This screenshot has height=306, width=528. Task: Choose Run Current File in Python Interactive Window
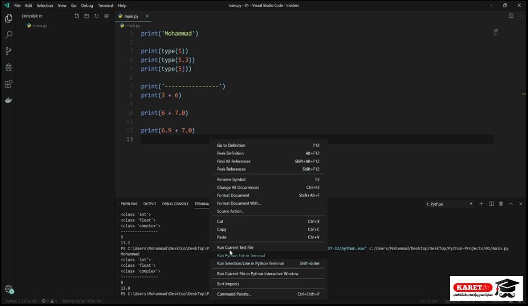point(268,274)
